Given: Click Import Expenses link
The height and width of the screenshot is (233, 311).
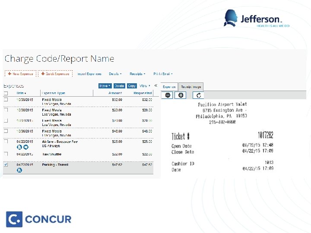Looking at the screenshot, I should pyautogui.click(x=89, y=74).
